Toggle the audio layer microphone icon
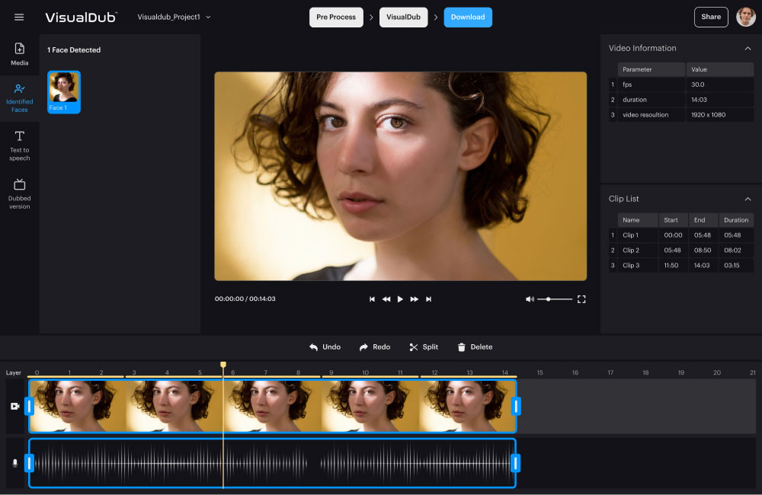This screenshot has height=495, width=762. (14, 463)
